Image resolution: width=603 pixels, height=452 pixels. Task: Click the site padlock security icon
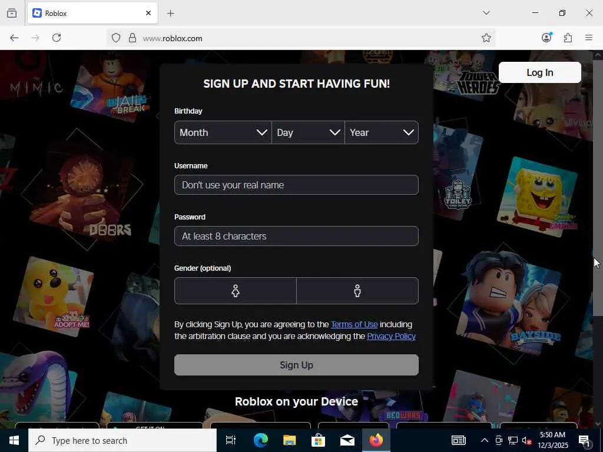tap(132, 38)
